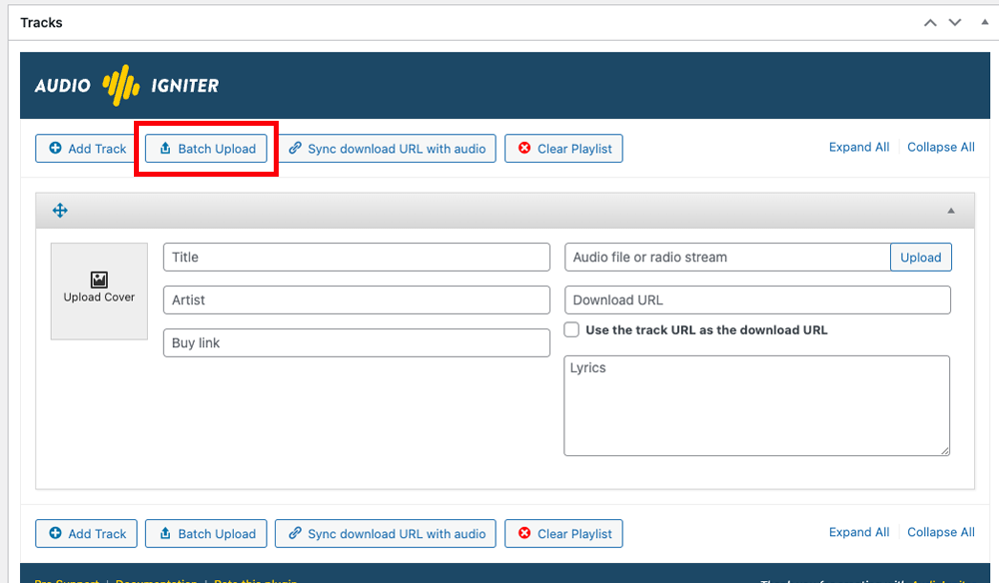
Task: Click the top Add Track button
Action: [x=85, y=149]
